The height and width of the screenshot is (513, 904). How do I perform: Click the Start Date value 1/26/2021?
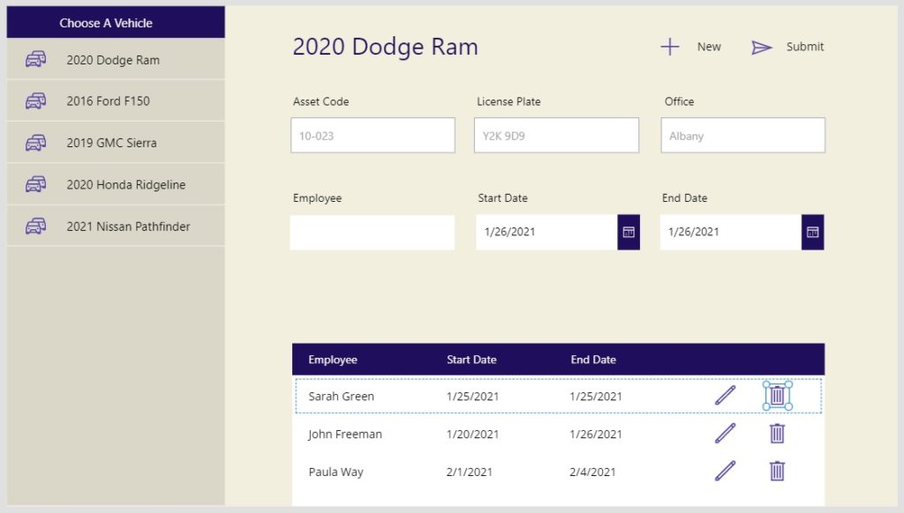click(x=509, y=232)
